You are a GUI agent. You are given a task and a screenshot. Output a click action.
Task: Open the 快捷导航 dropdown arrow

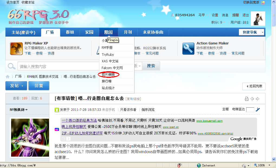263,32
